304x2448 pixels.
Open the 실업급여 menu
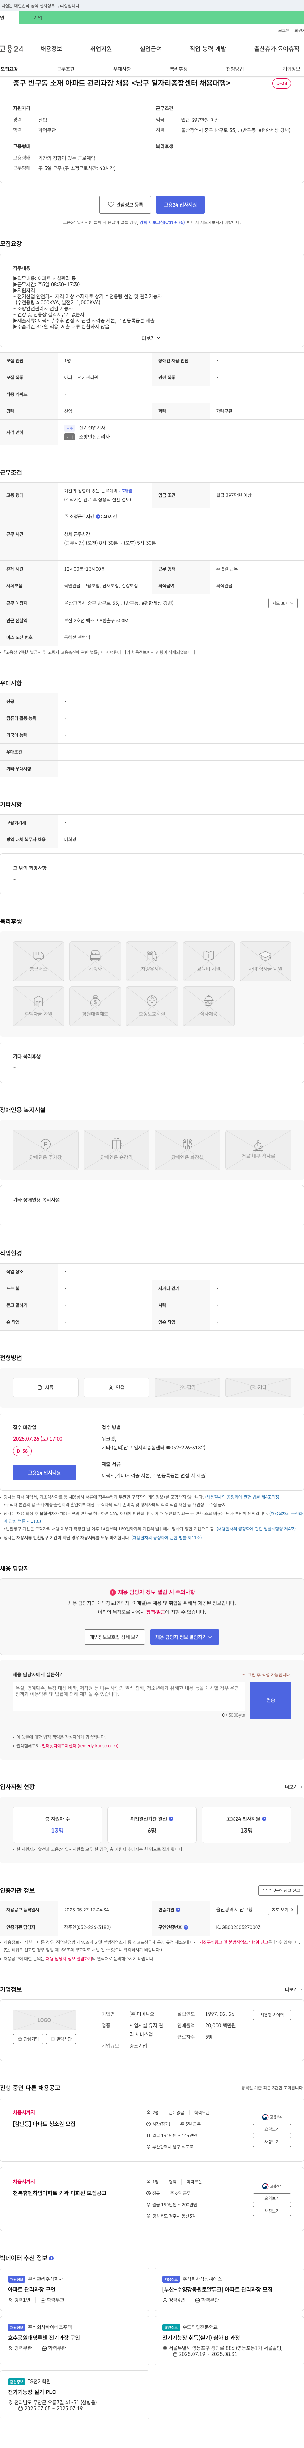[x=151, y=49]
